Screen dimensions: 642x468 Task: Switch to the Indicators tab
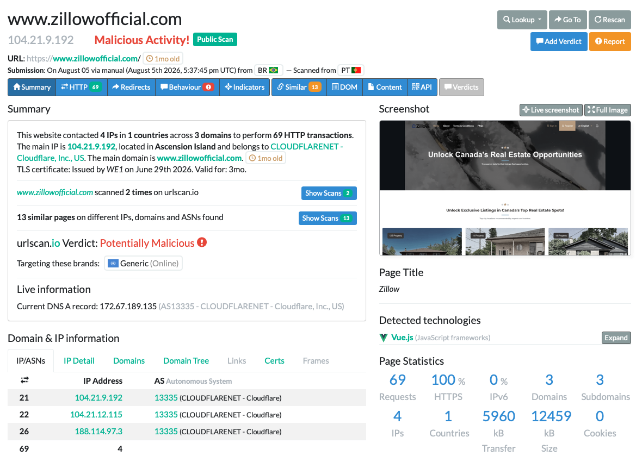[244, 87]
